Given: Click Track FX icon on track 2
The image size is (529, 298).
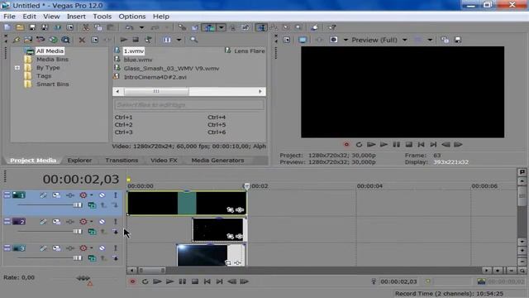Looking at the screenshot, I should pos(69,222).
